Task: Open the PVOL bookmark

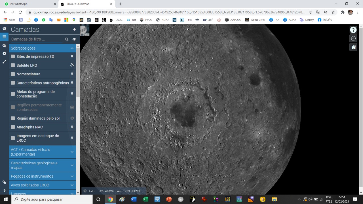Action: coord(146,20)
